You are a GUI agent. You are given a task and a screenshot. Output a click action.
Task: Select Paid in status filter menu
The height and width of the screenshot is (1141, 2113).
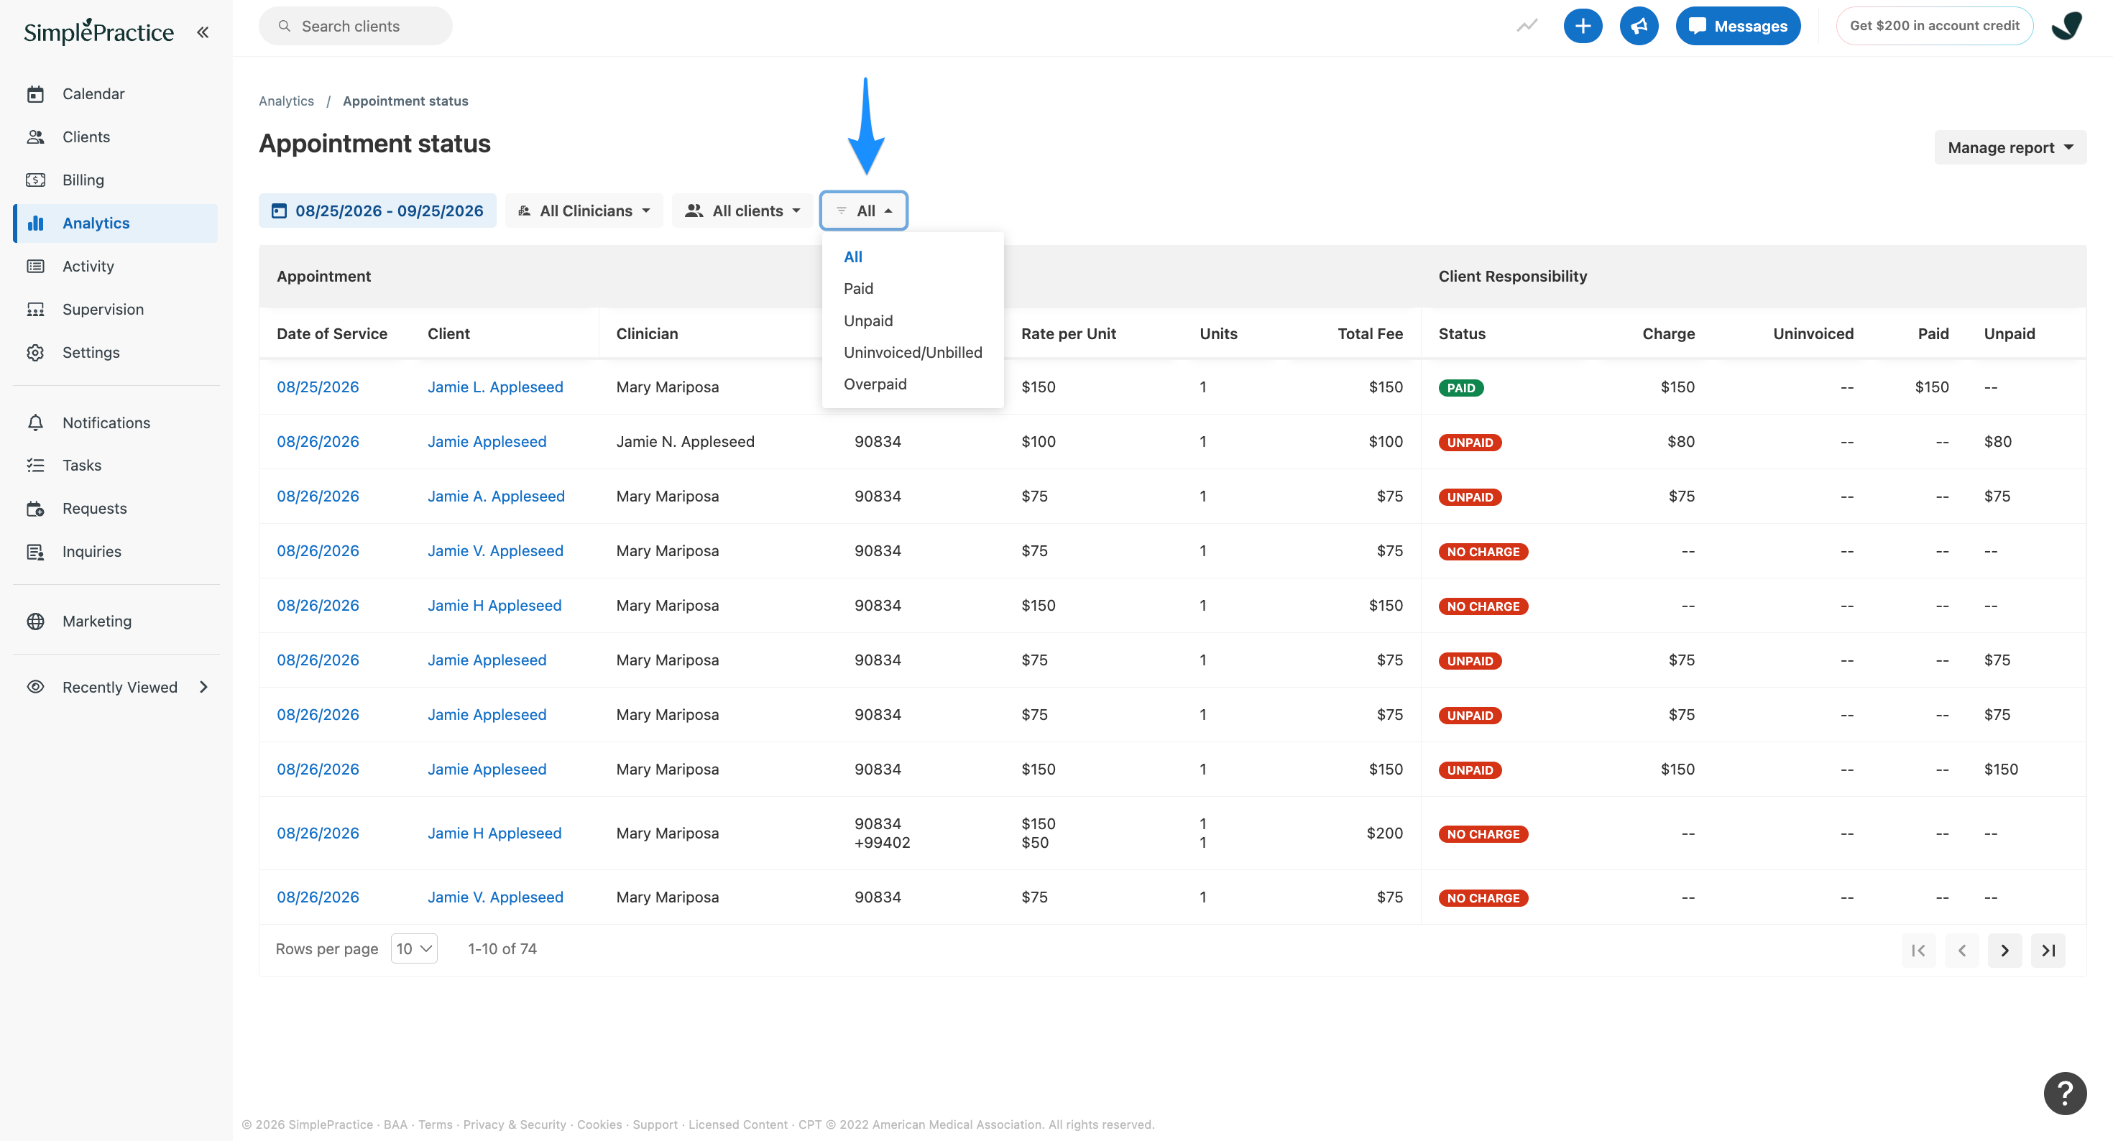858,289
